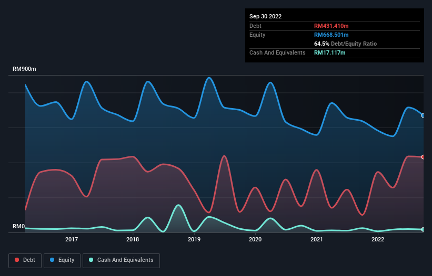This screenshot has width=432, height=276.
Task: Select the 2022 x-axis label
Action: click(378, 239)
